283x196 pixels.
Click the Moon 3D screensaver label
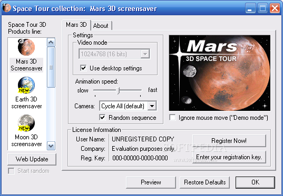point(26,141)
